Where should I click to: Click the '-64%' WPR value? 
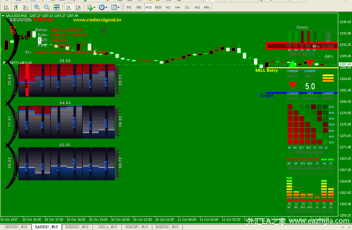[328, 57]
